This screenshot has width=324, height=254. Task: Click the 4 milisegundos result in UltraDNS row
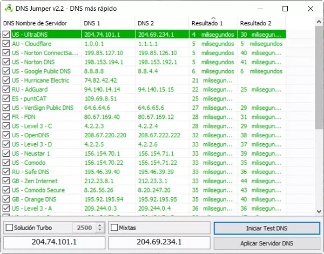(213, 35)
